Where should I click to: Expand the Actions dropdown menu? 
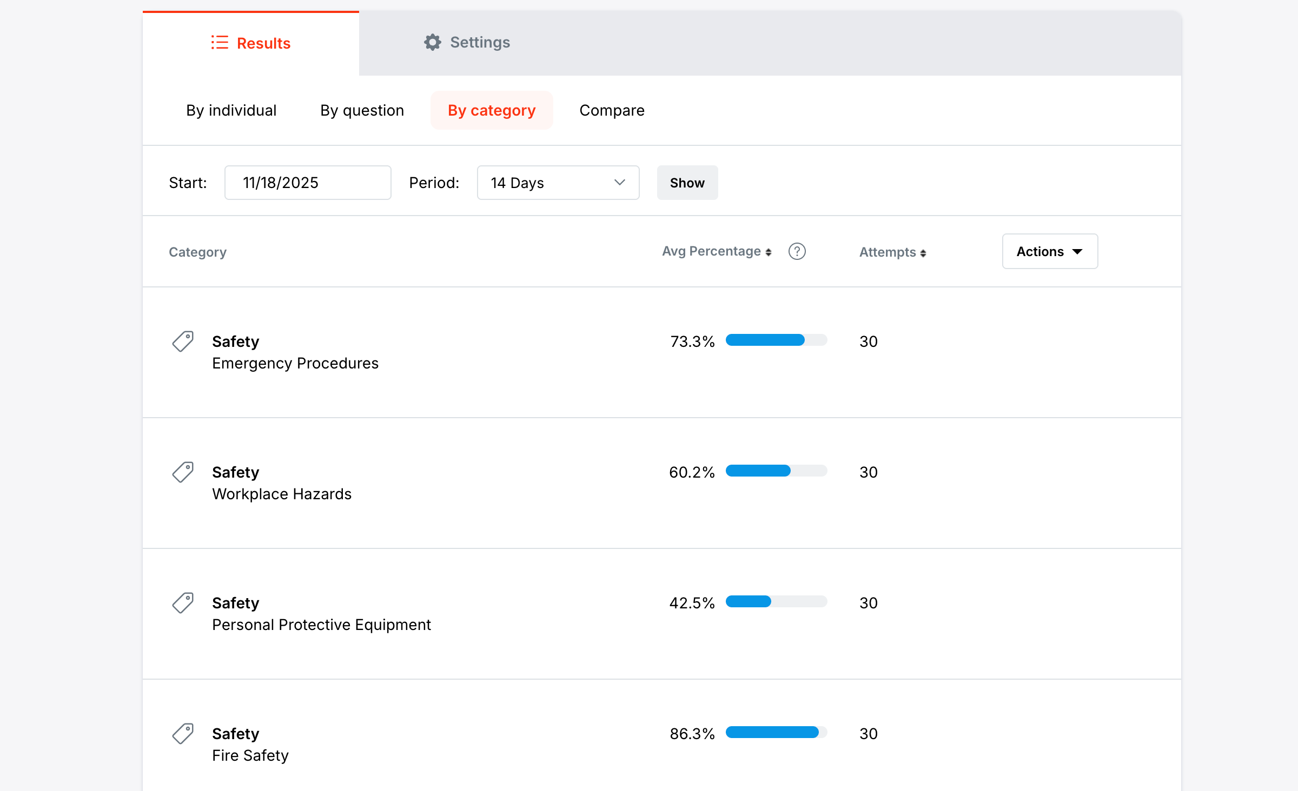[1049, 252]
